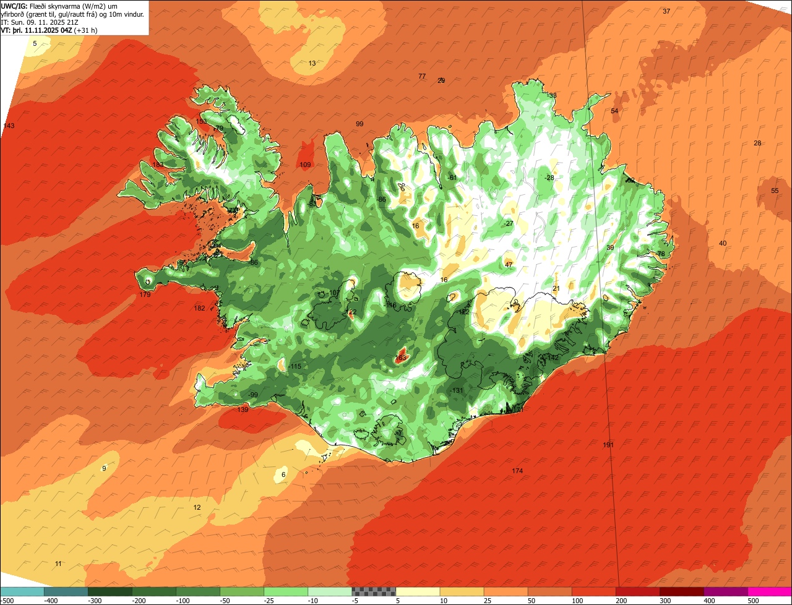Viewport: 792px width, 605px height.
Task: Click the map value '143' in the far west
Action: [x=9, y=126]
